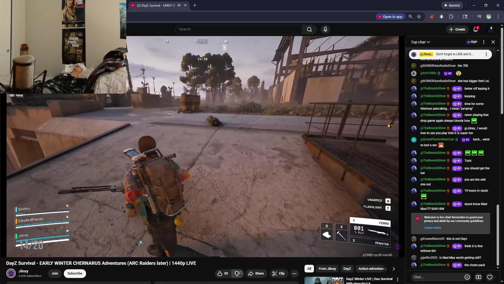Open the Chrome extensions puzzle icon
Image resolution: width=504 pixels, height=284 pixels.
pyautogui.click(x=451, y=17)
